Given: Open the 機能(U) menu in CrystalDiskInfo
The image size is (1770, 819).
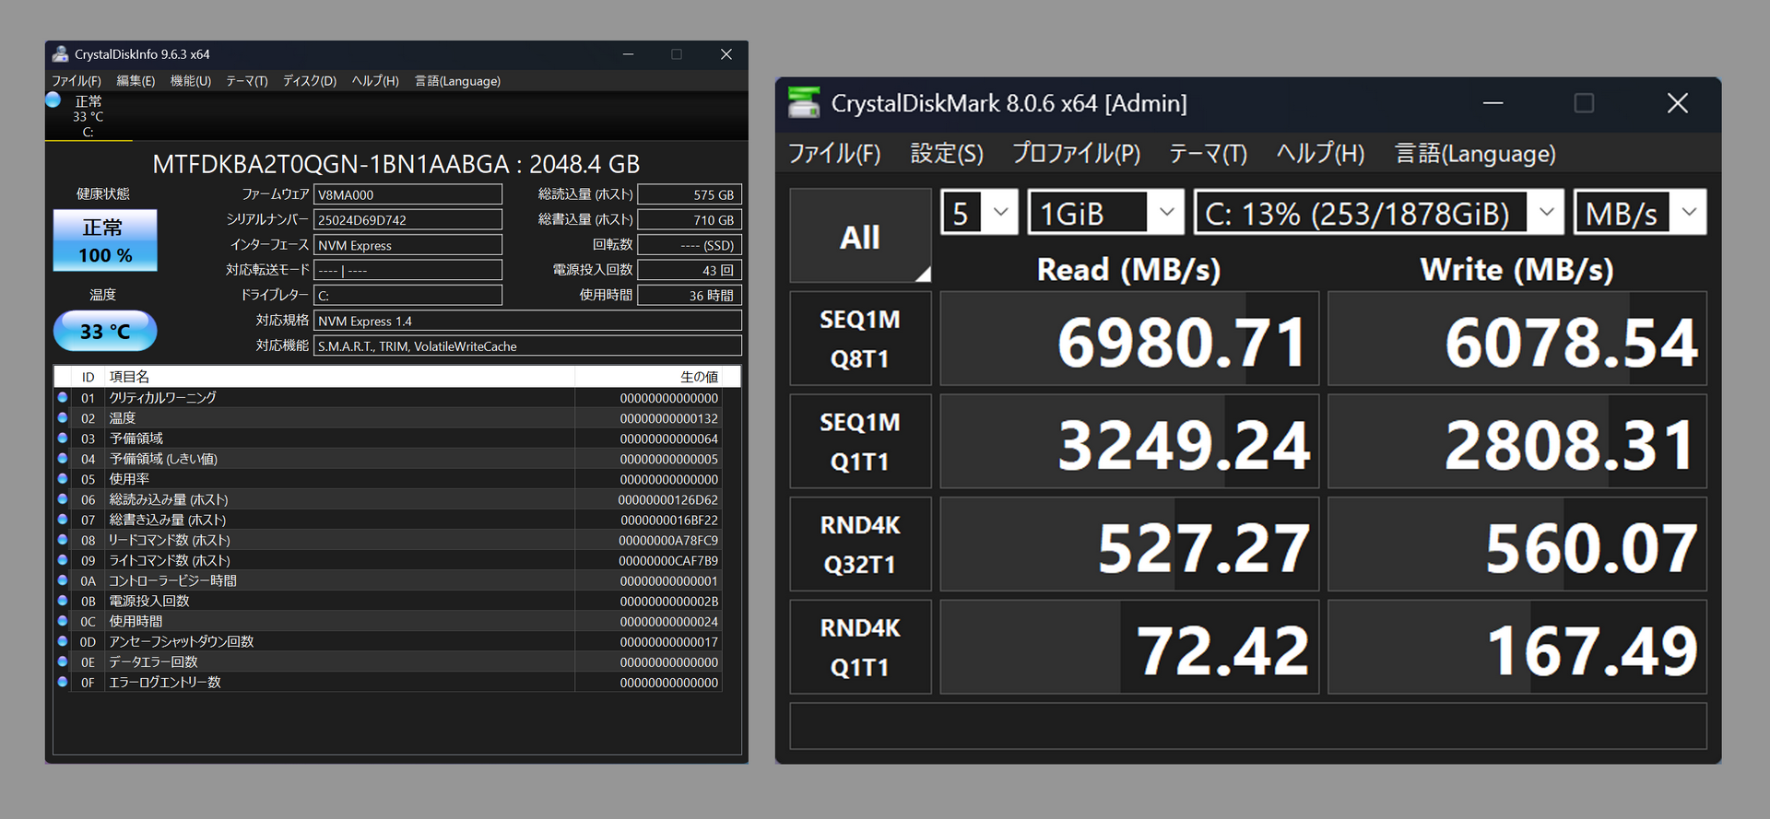Looking at the screenshot, I should click(190, 81).
